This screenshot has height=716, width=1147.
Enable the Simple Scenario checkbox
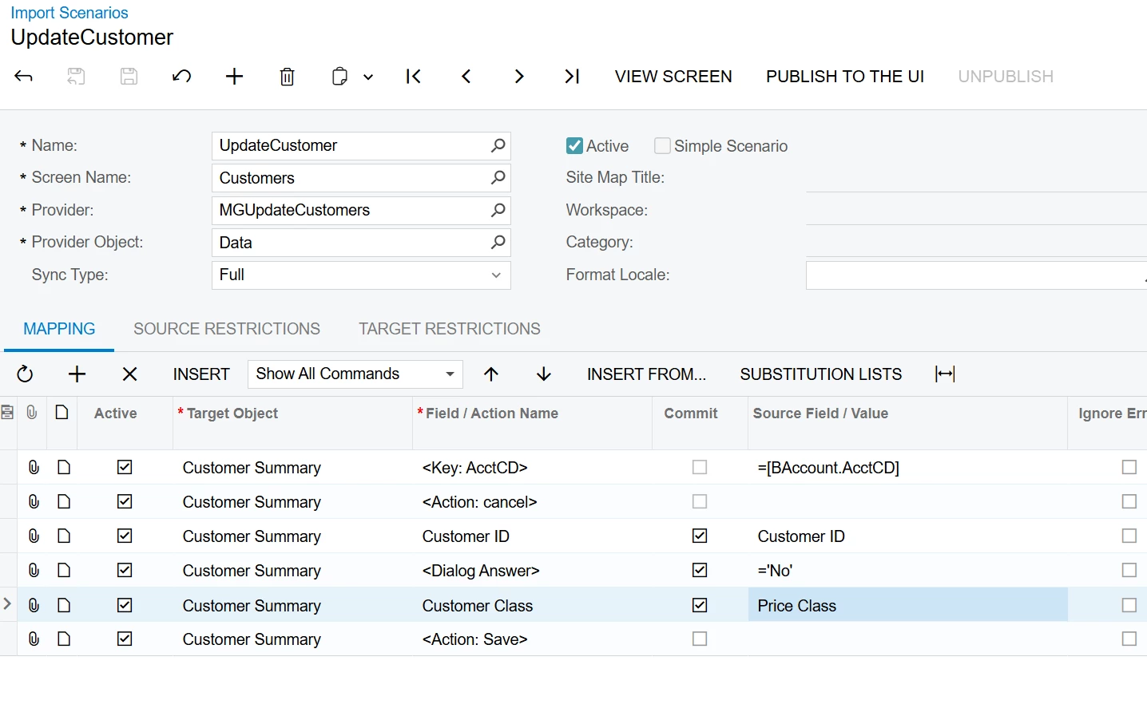pos(662,146)
